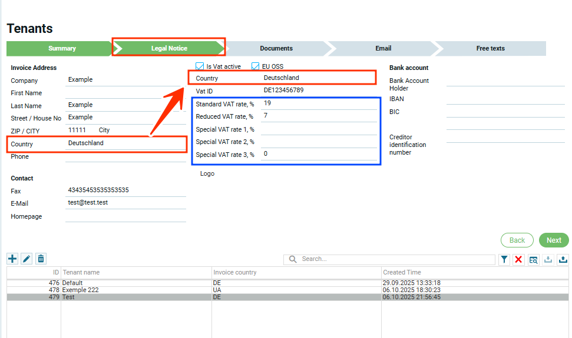
Task: Clear filters with the red X icon
Action: point(518,259)
